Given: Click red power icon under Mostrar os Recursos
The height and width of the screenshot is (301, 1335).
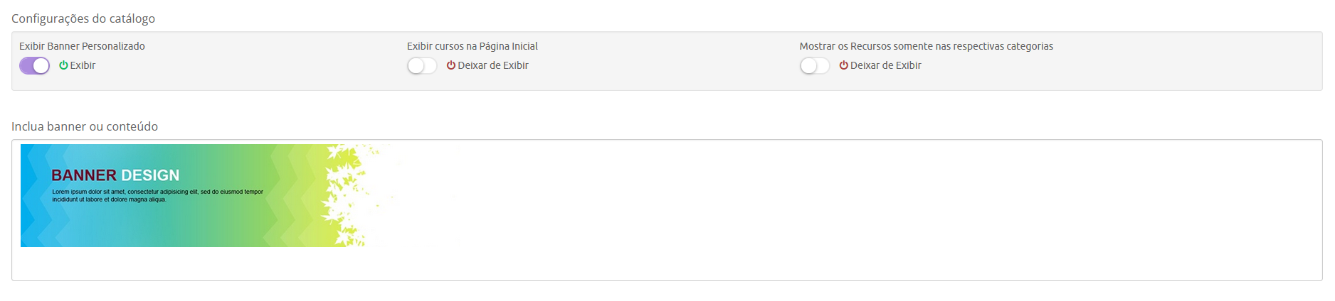Looking at the screenshot, I should 843,65.
